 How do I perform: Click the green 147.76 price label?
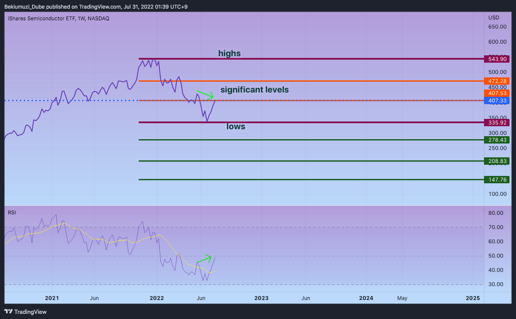click(497, 180)
